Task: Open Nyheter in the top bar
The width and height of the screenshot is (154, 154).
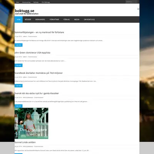Action: tap(36, 2)
